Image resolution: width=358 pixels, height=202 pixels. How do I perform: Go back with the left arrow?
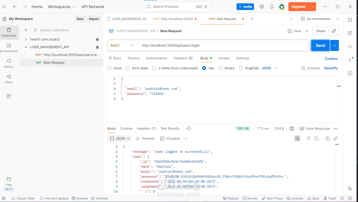point(15,7)
